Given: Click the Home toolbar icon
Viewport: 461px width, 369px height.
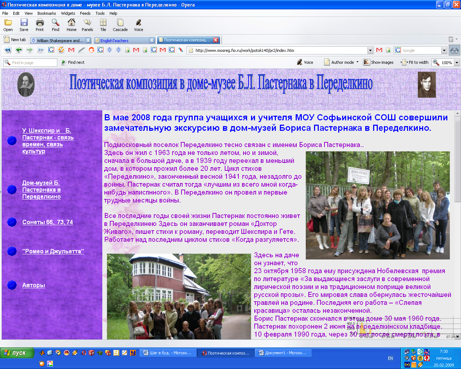Looking at the screenshot, I should pyautogui.click(x=71, y=25).
